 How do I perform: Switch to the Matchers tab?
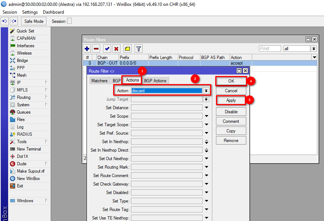(x=99, y=80)
